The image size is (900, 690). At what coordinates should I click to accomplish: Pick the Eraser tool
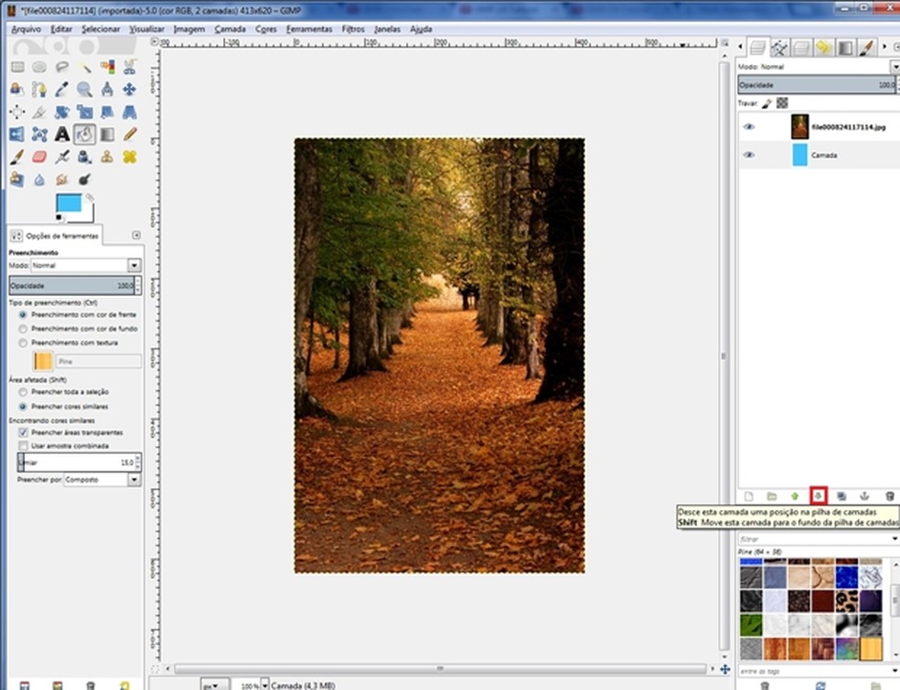click(39, 157)
